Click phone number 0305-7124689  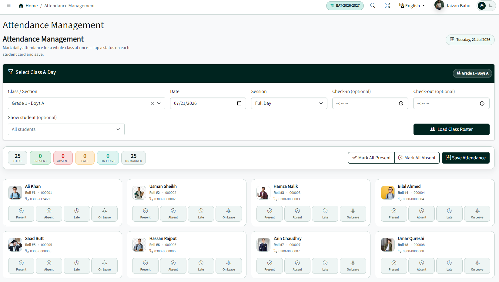pos(41,199)
